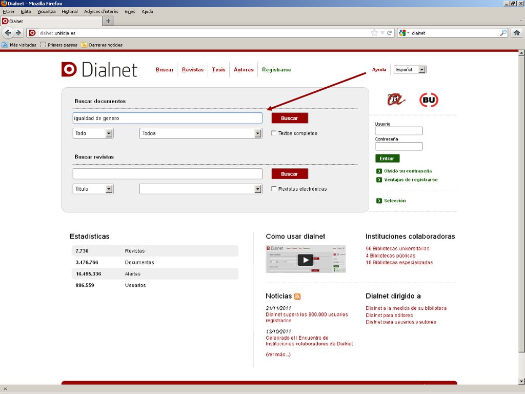This screenshot has width=525, height=394.
Task: Click the Ventajas de registrarse link
Action: click(x=411, y=180)
